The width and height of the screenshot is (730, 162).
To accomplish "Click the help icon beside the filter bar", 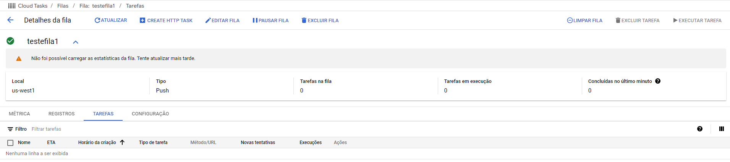I will coord(700,129).
